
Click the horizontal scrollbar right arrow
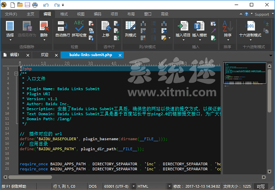[264, 177]
